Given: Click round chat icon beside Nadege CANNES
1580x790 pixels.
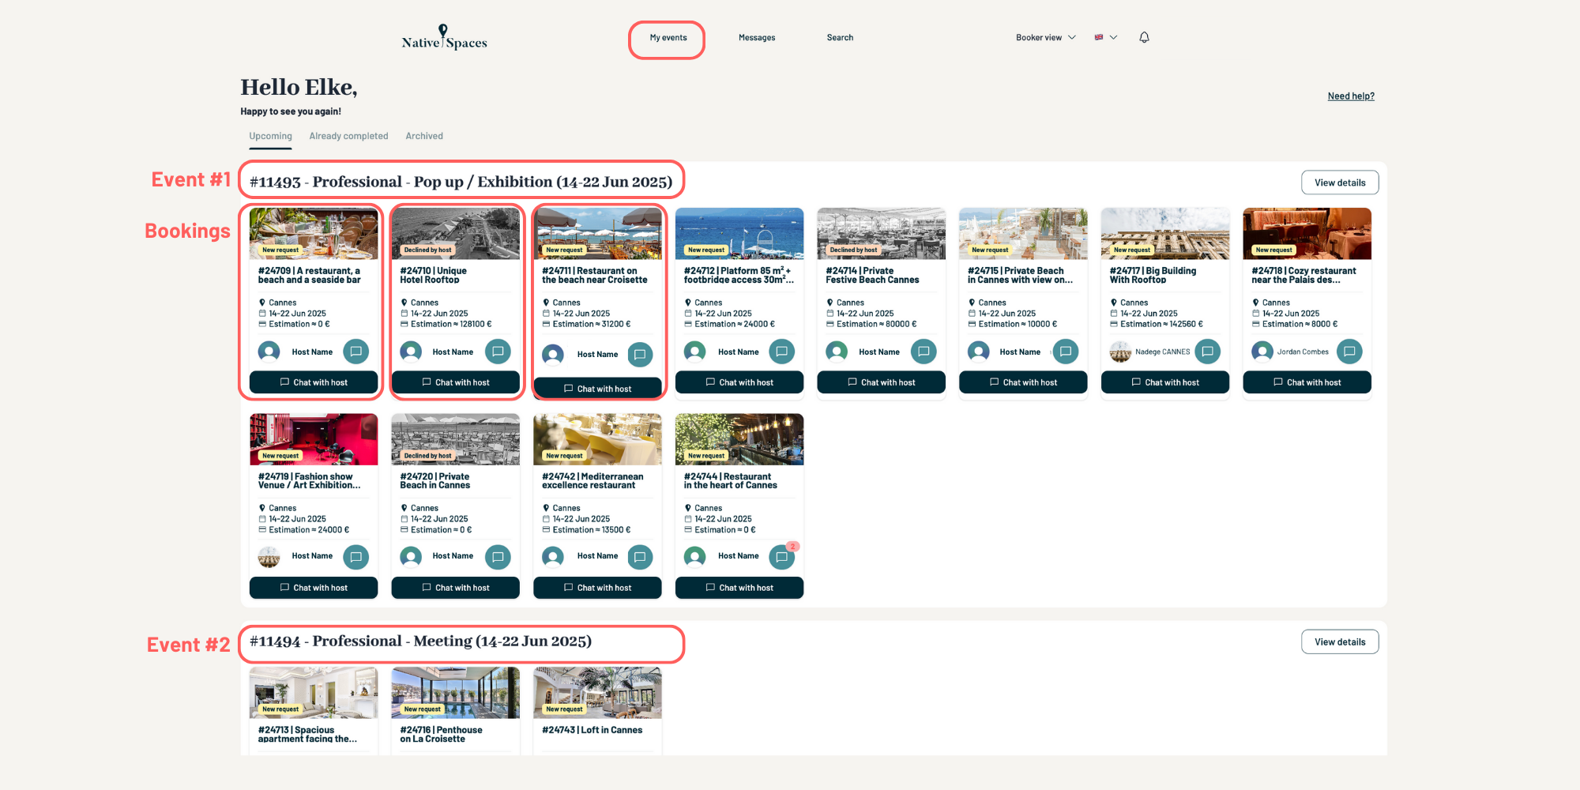Looking at the screenshot, I should pyautogui.click(x=1207, y=352).
